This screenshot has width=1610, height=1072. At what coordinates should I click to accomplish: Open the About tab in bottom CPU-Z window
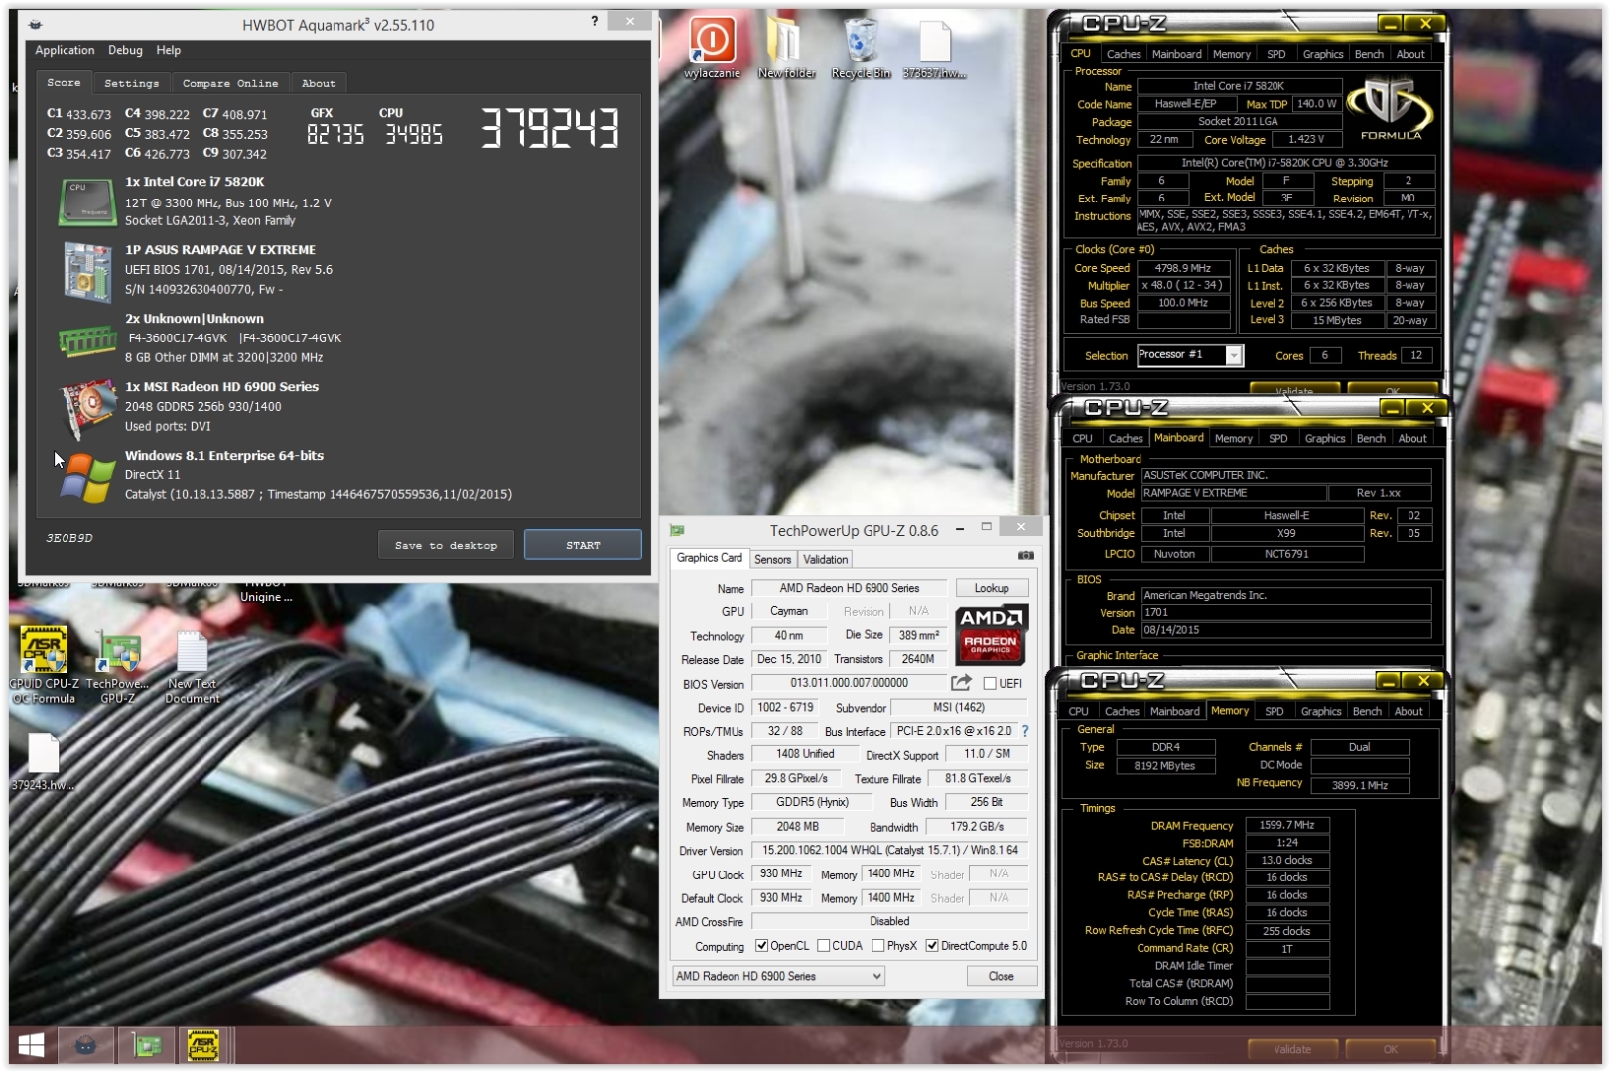[x=1409, y=711]
